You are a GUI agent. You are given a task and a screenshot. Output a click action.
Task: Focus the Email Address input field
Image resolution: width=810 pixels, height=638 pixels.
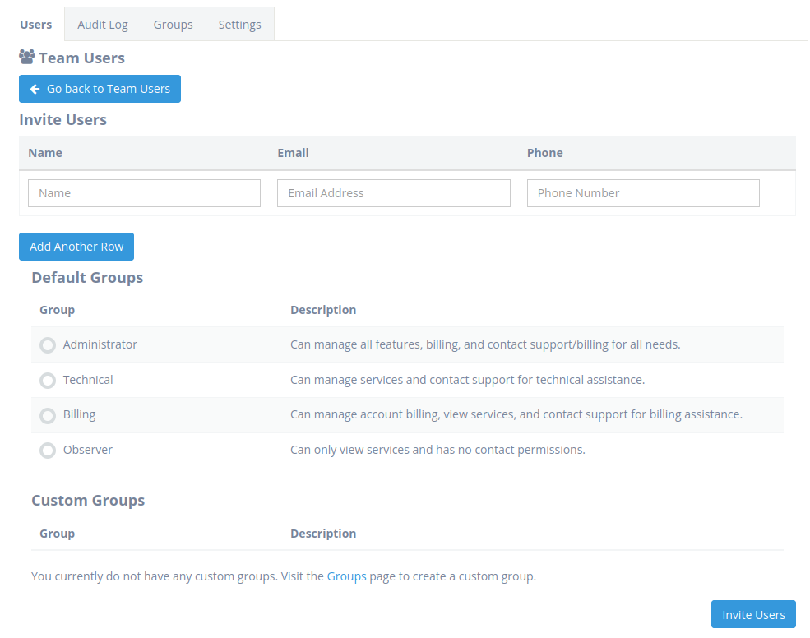point(394,193)
